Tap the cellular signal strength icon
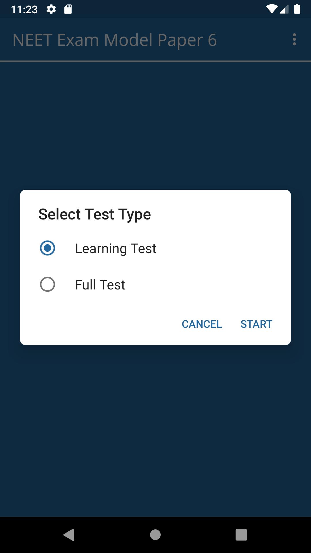Viewport: 311px width, 553px height. click(x=284, y=10)
